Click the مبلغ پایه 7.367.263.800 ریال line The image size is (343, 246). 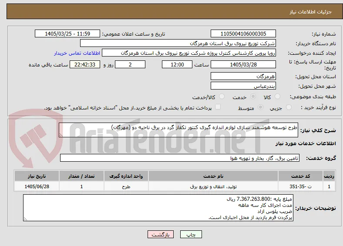pyautogui.click(x=259, y=199)
